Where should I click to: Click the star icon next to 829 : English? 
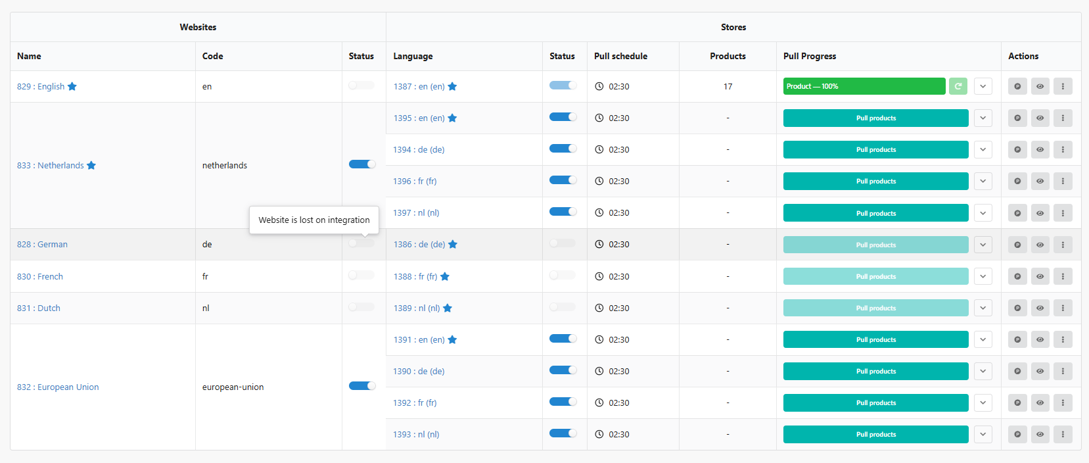pyautogui.click(x=72, y=86)
